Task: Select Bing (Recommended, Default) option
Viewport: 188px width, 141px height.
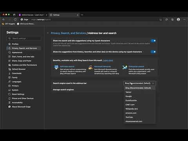Action: tap(140, 88)
